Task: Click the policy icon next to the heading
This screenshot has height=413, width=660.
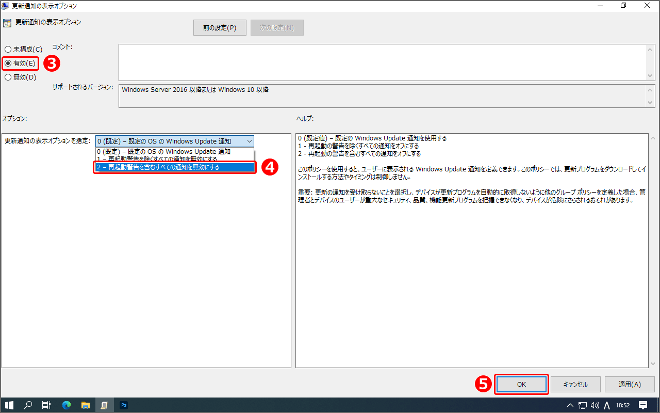Action: tap(7, 23)
